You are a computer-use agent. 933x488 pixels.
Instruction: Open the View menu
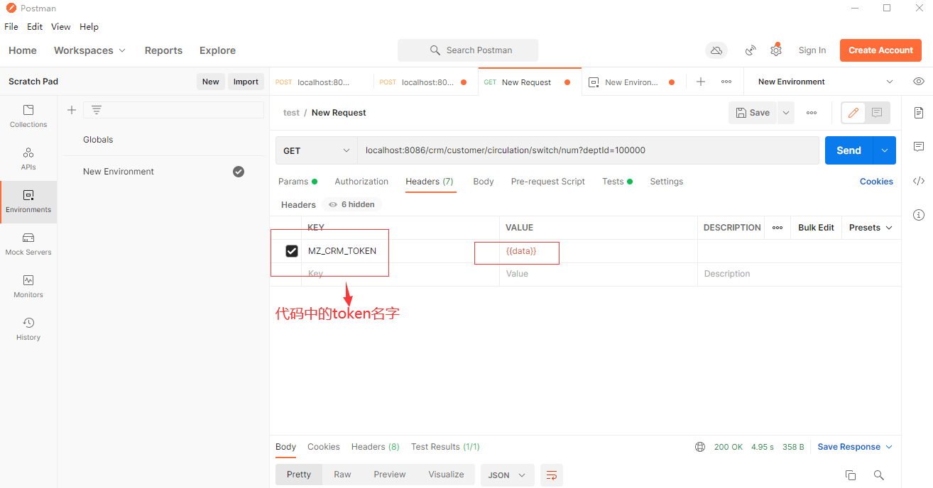(x=61, y=27)
